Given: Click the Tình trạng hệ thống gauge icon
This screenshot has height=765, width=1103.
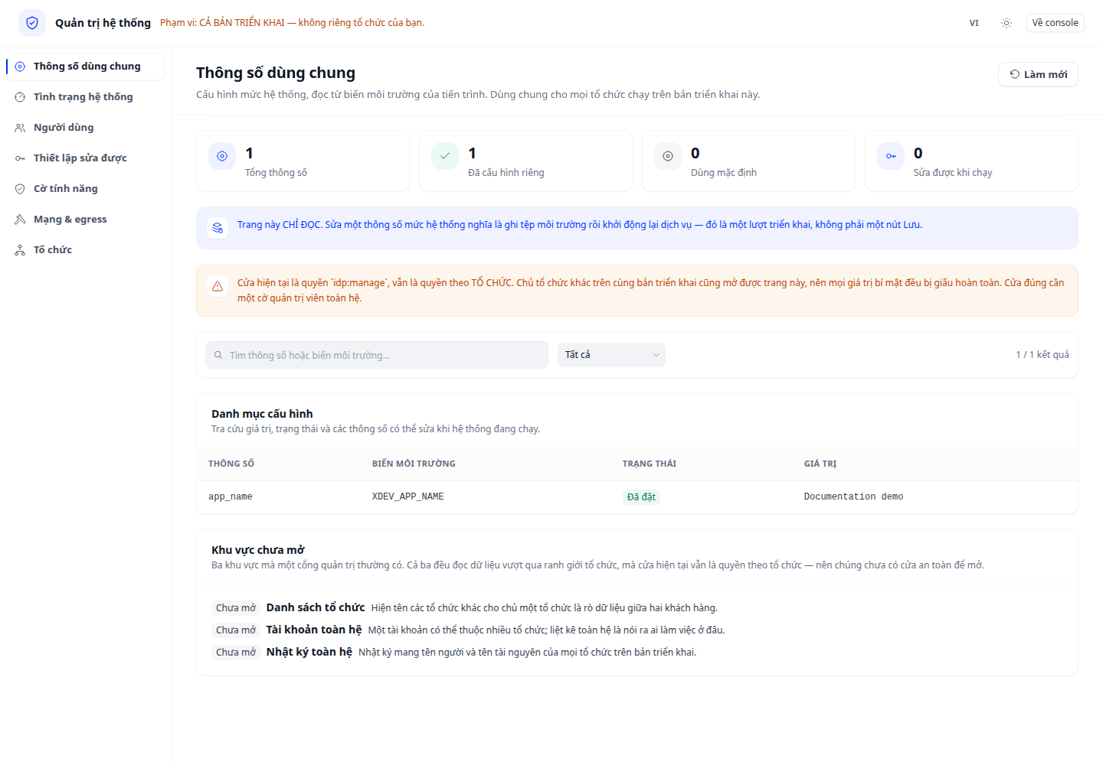Looking at the screenshot, I should pos(20,97).
